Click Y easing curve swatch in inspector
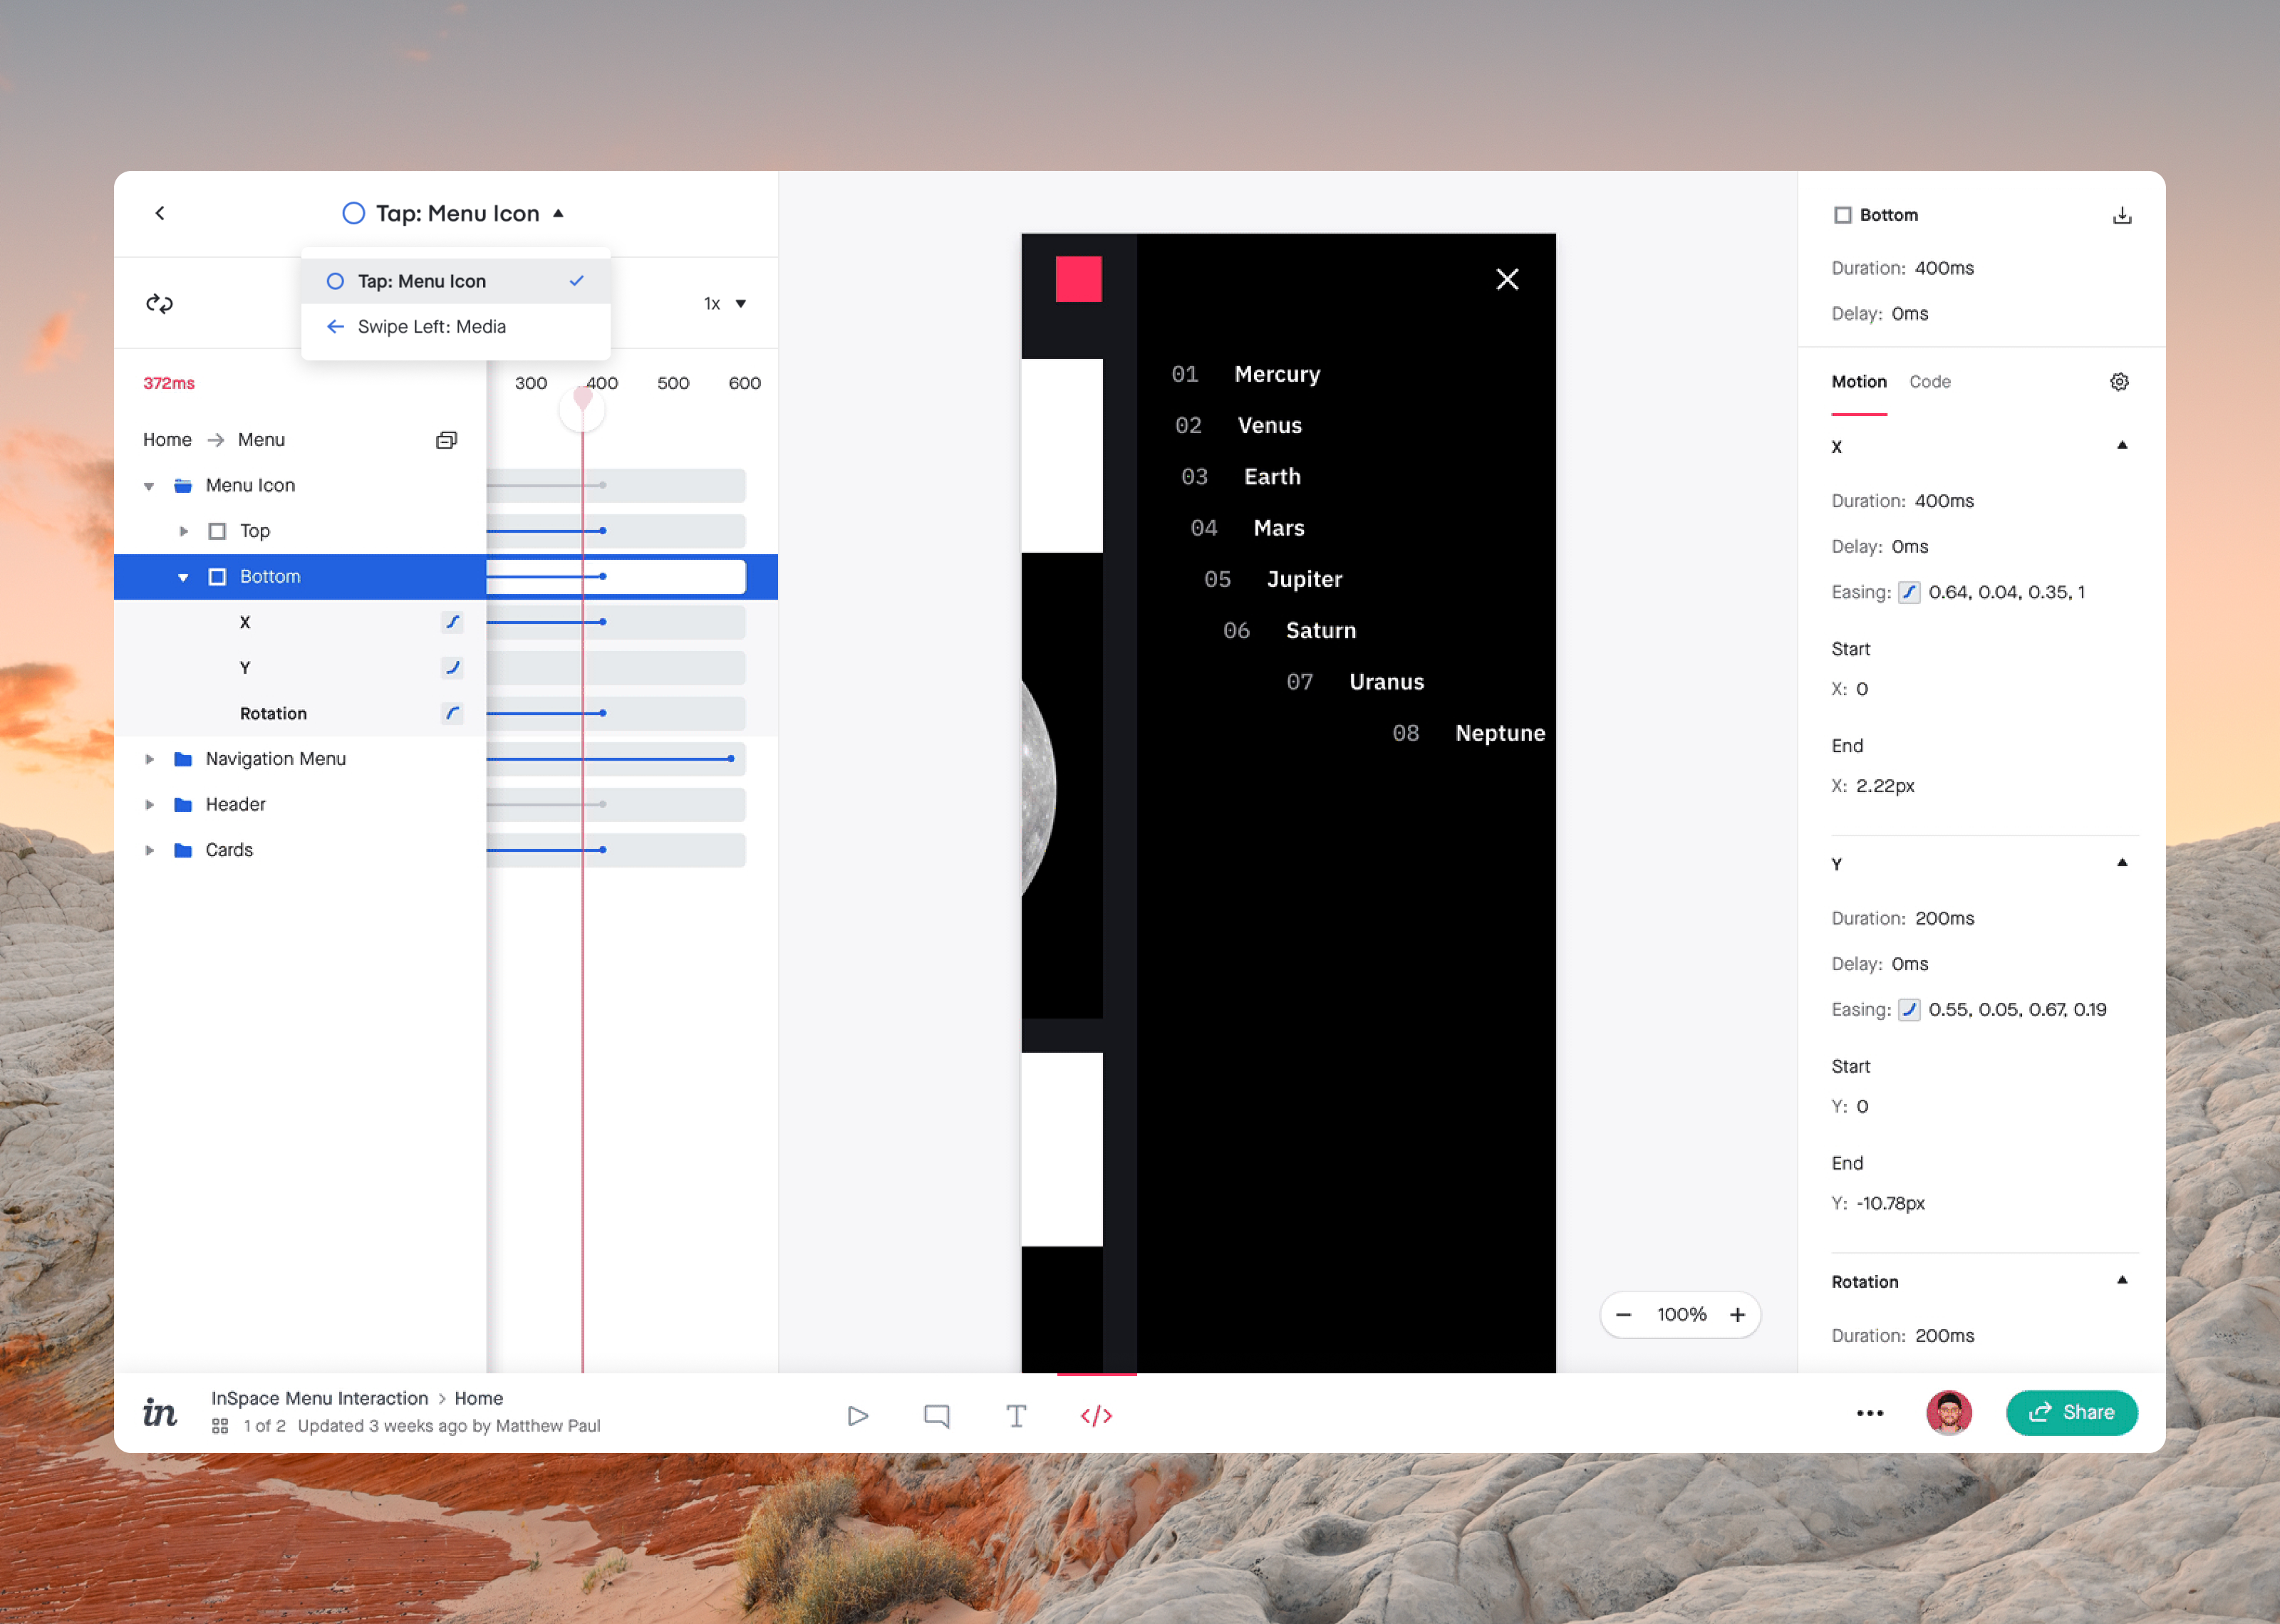This screenshot has width=2280, height=1624. pyautogui.click(x=1909, y=1009)
